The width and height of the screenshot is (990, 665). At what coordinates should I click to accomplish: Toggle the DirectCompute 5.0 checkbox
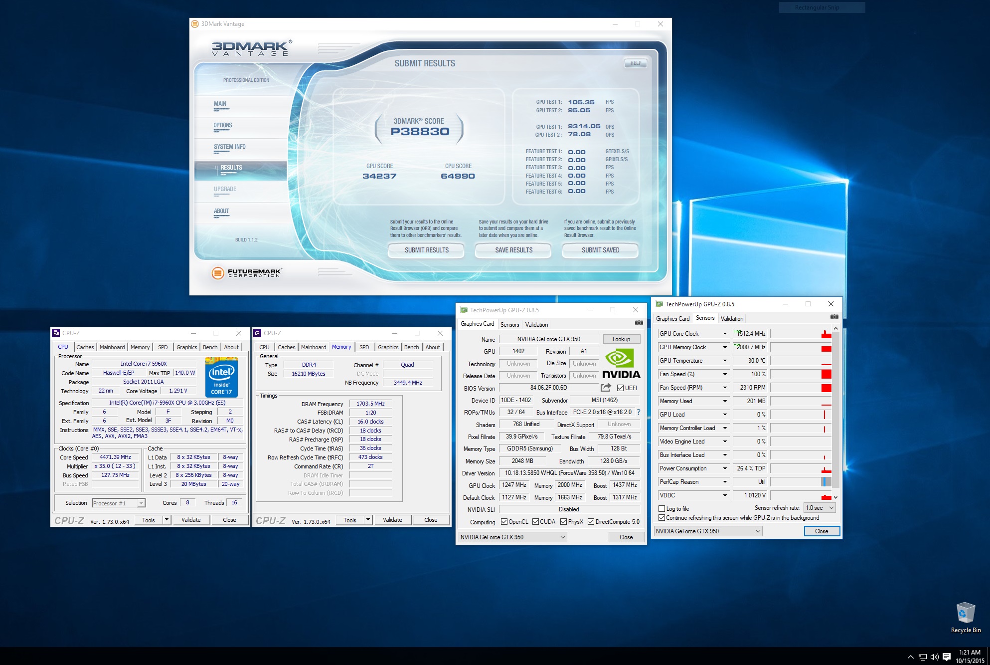click(x=591, y=522)
